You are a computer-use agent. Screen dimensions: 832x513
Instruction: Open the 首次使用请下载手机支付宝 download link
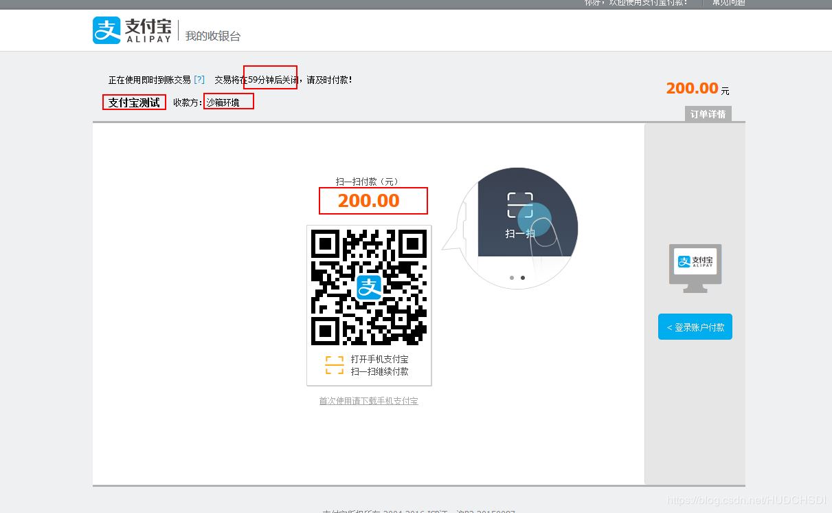coord(368,401)
